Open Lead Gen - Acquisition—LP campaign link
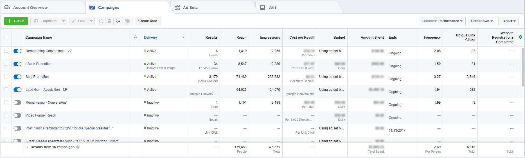Image resolution: width=525 pixels, height=158 pixels. [46, 90]
